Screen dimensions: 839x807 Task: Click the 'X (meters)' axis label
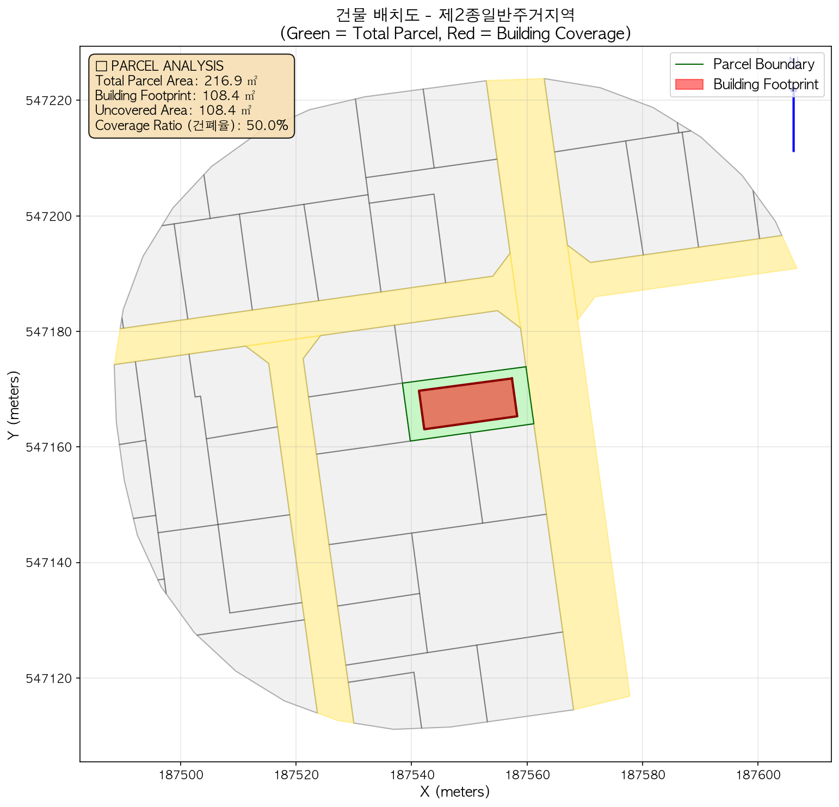point(455,791)
